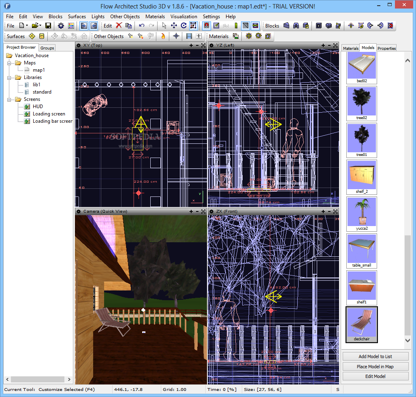Zoom out the ZX (Front) viewport
The image size is (416, 397).
(329, 211)
